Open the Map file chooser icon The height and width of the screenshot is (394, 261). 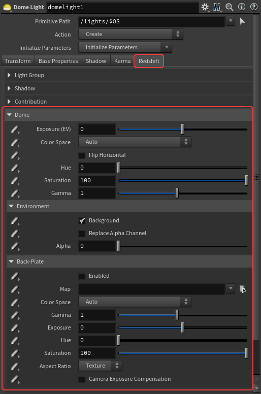pos(243,289)
